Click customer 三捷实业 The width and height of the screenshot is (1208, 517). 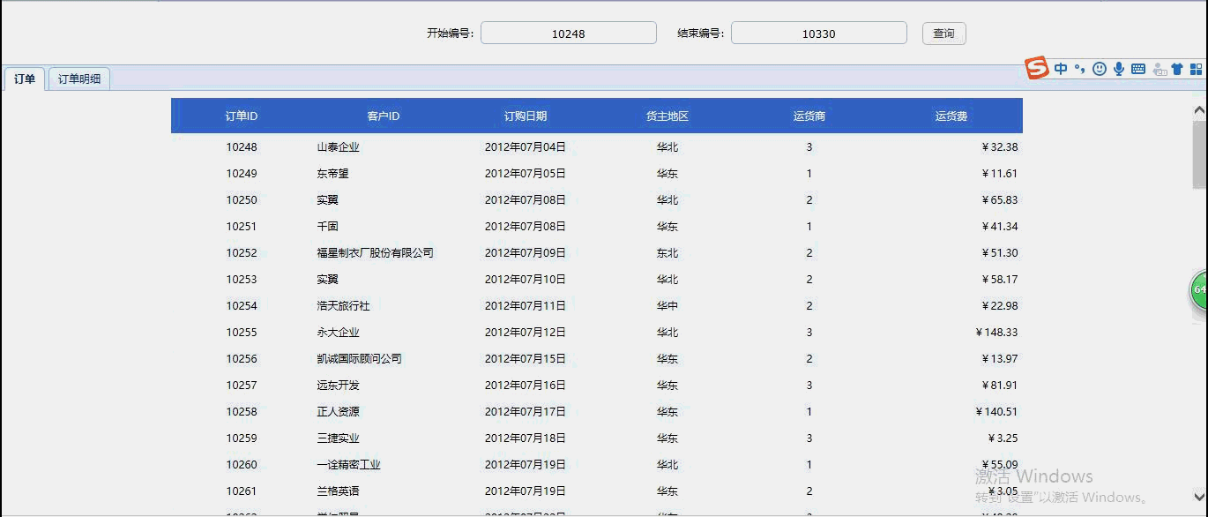point(339,438)
